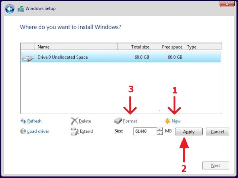
Task: Close the Windows Setup window
Action: click(227, 4)
